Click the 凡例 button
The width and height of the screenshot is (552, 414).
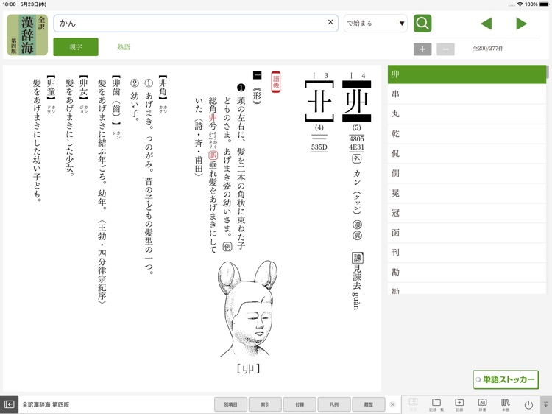(x=334, y=404)
